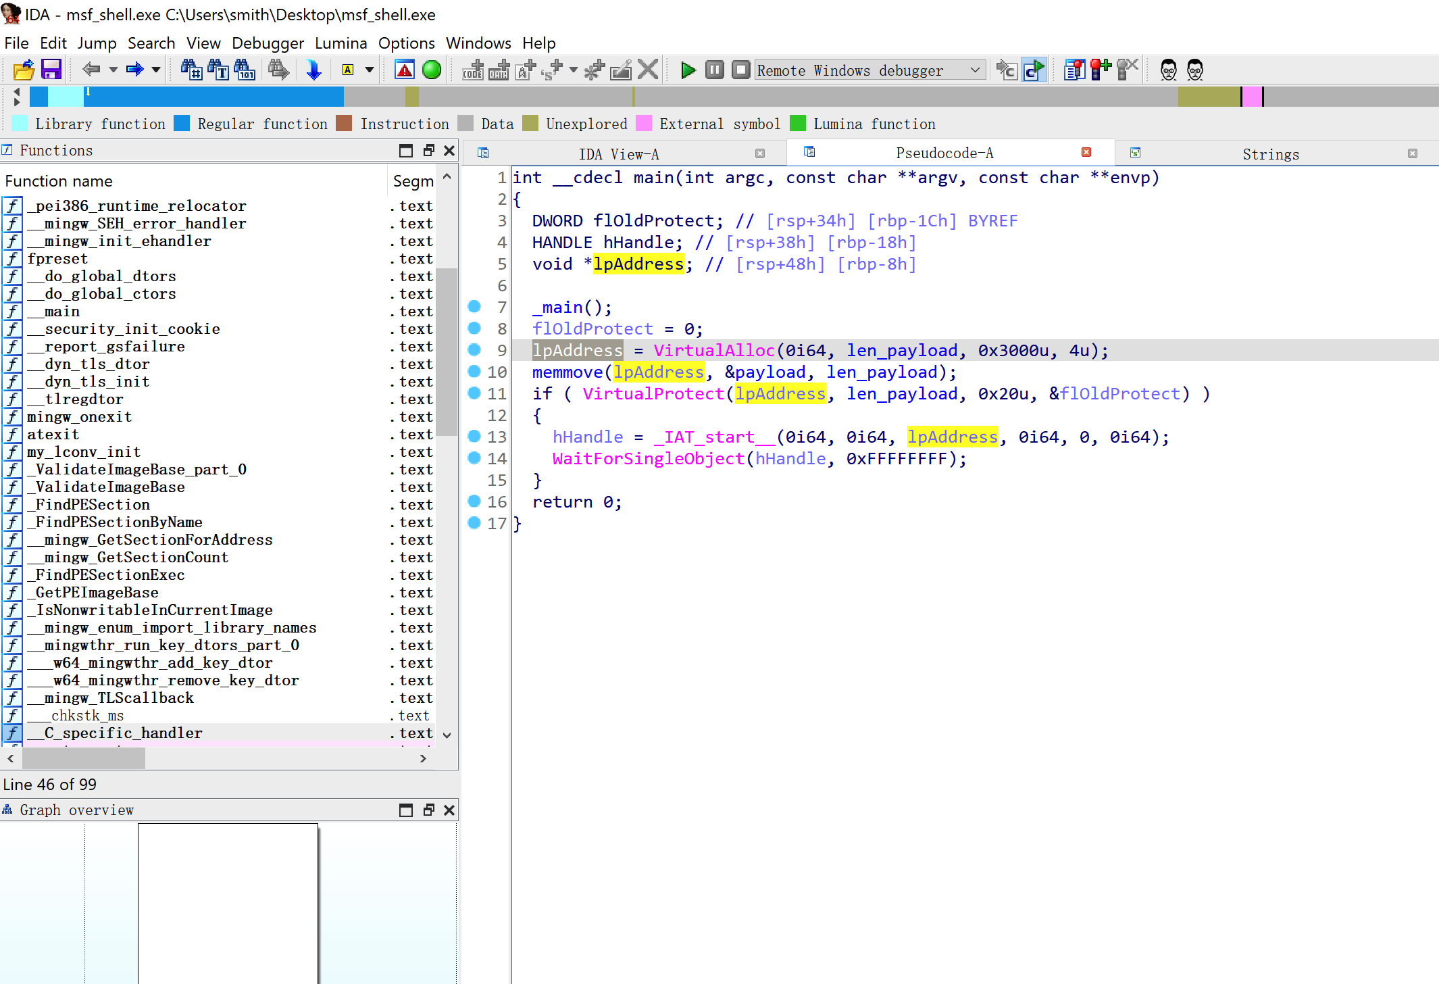The width and height of the screenshot is (1439, 984).
Task: Click the green circle status icon
Action: (431, 70)
